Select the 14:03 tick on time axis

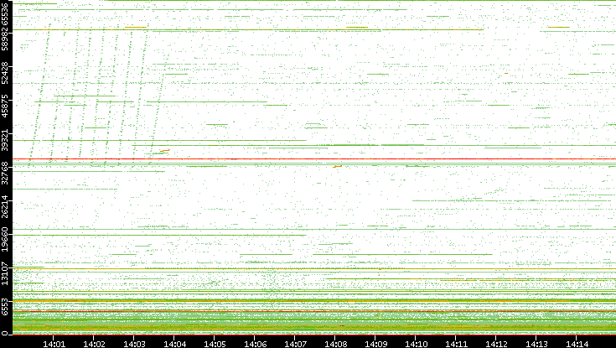click(135, 342)
